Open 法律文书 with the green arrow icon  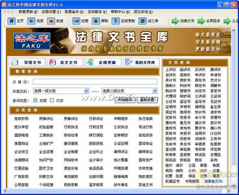175,21
